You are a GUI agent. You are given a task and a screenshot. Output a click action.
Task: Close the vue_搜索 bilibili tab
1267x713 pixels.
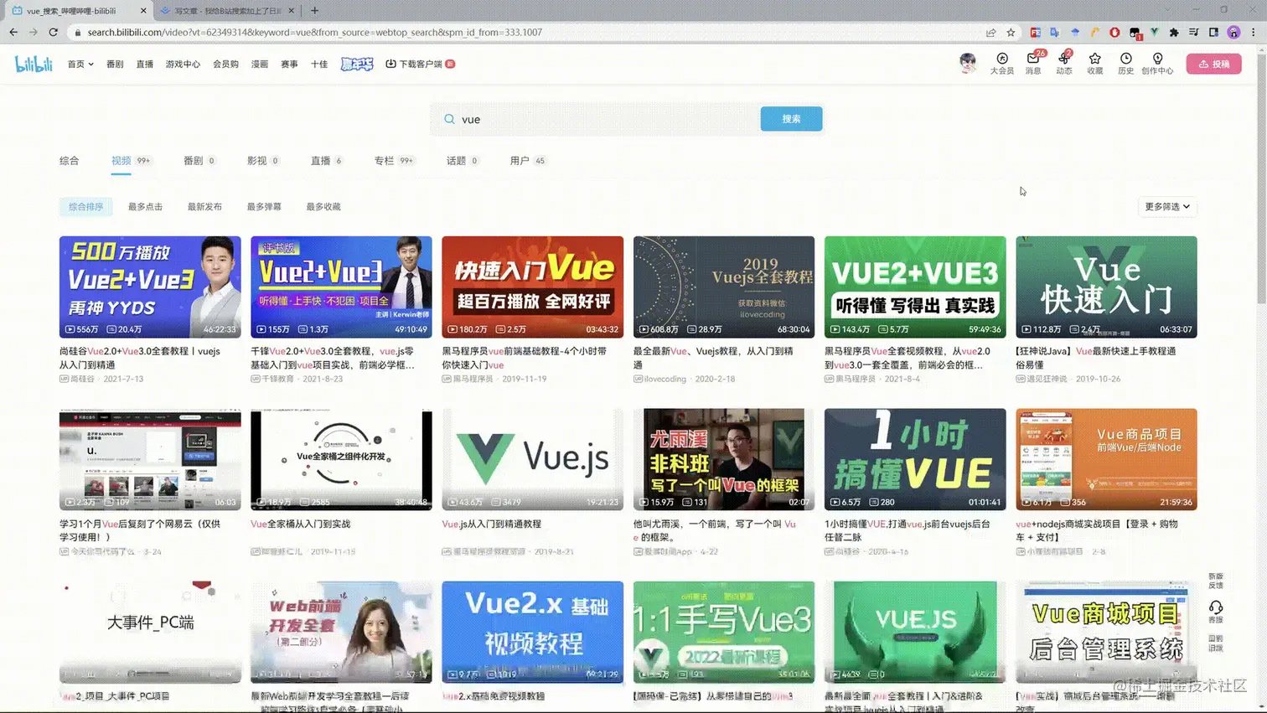coord(143,11)
